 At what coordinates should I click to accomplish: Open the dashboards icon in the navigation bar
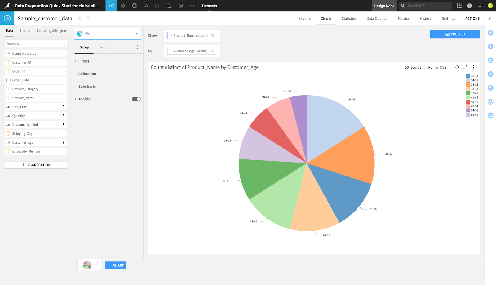[180, 6]
